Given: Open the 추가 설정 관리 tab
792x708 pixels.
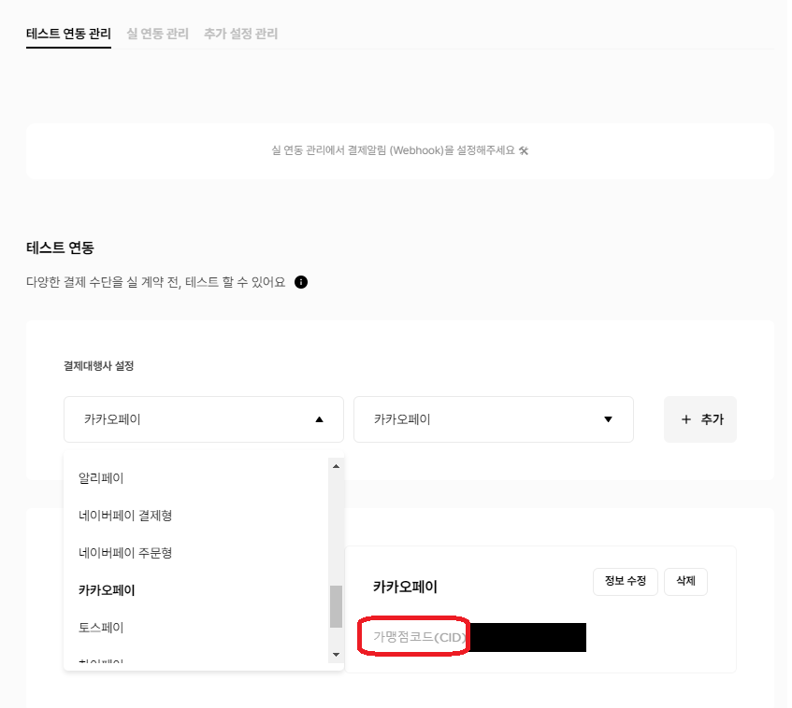Looking at the screenshot, I should (x=241, y=34).
